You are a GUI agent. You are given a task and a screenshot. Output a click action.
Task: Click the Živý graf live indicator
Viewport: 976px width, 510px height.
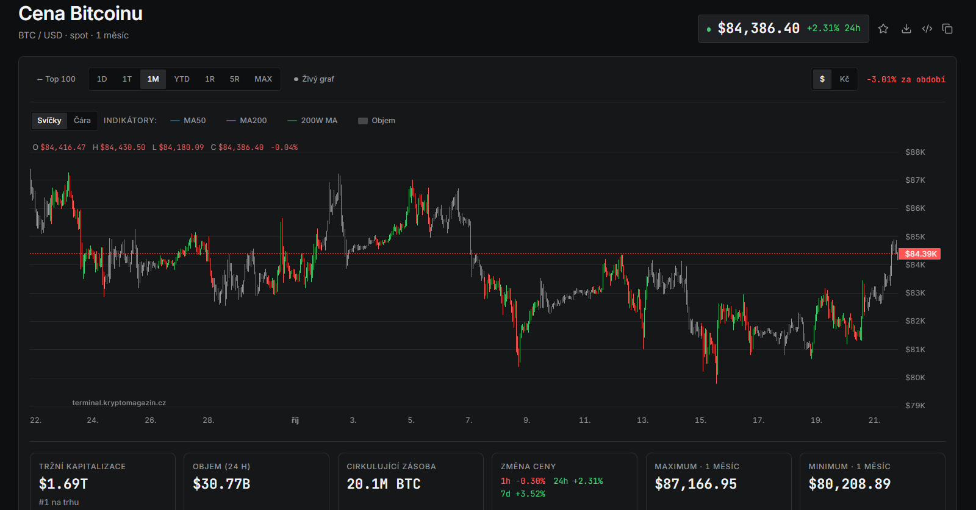pos(314,79)
